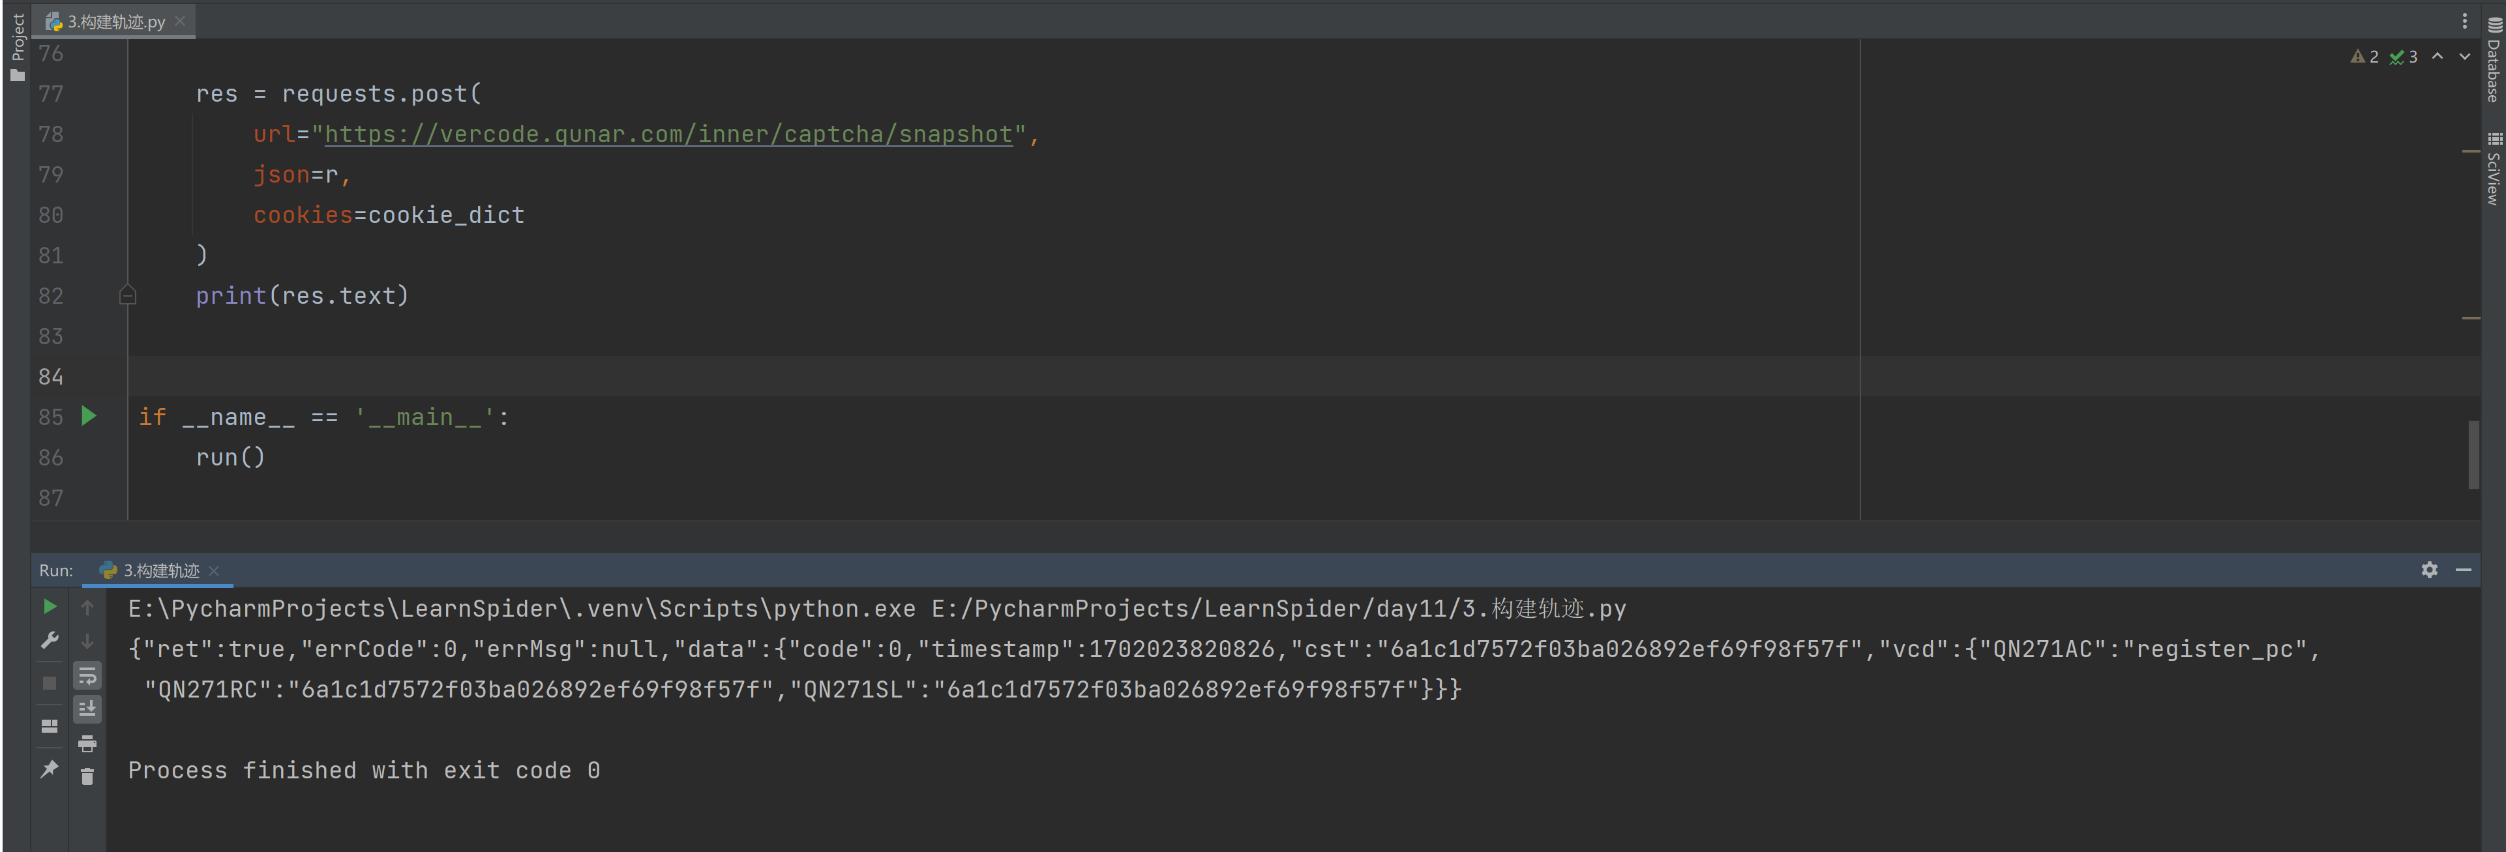This screenshot has width=2506, height=852.
Task: Open the editor tab options menu
Action: tap(2464, 20)
